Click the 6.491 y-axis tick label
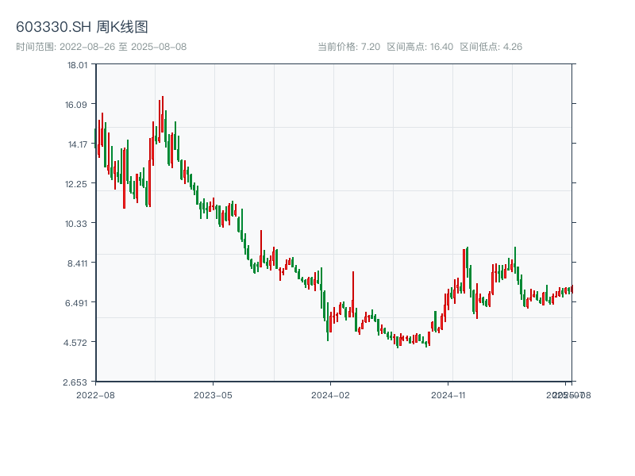 77,303
